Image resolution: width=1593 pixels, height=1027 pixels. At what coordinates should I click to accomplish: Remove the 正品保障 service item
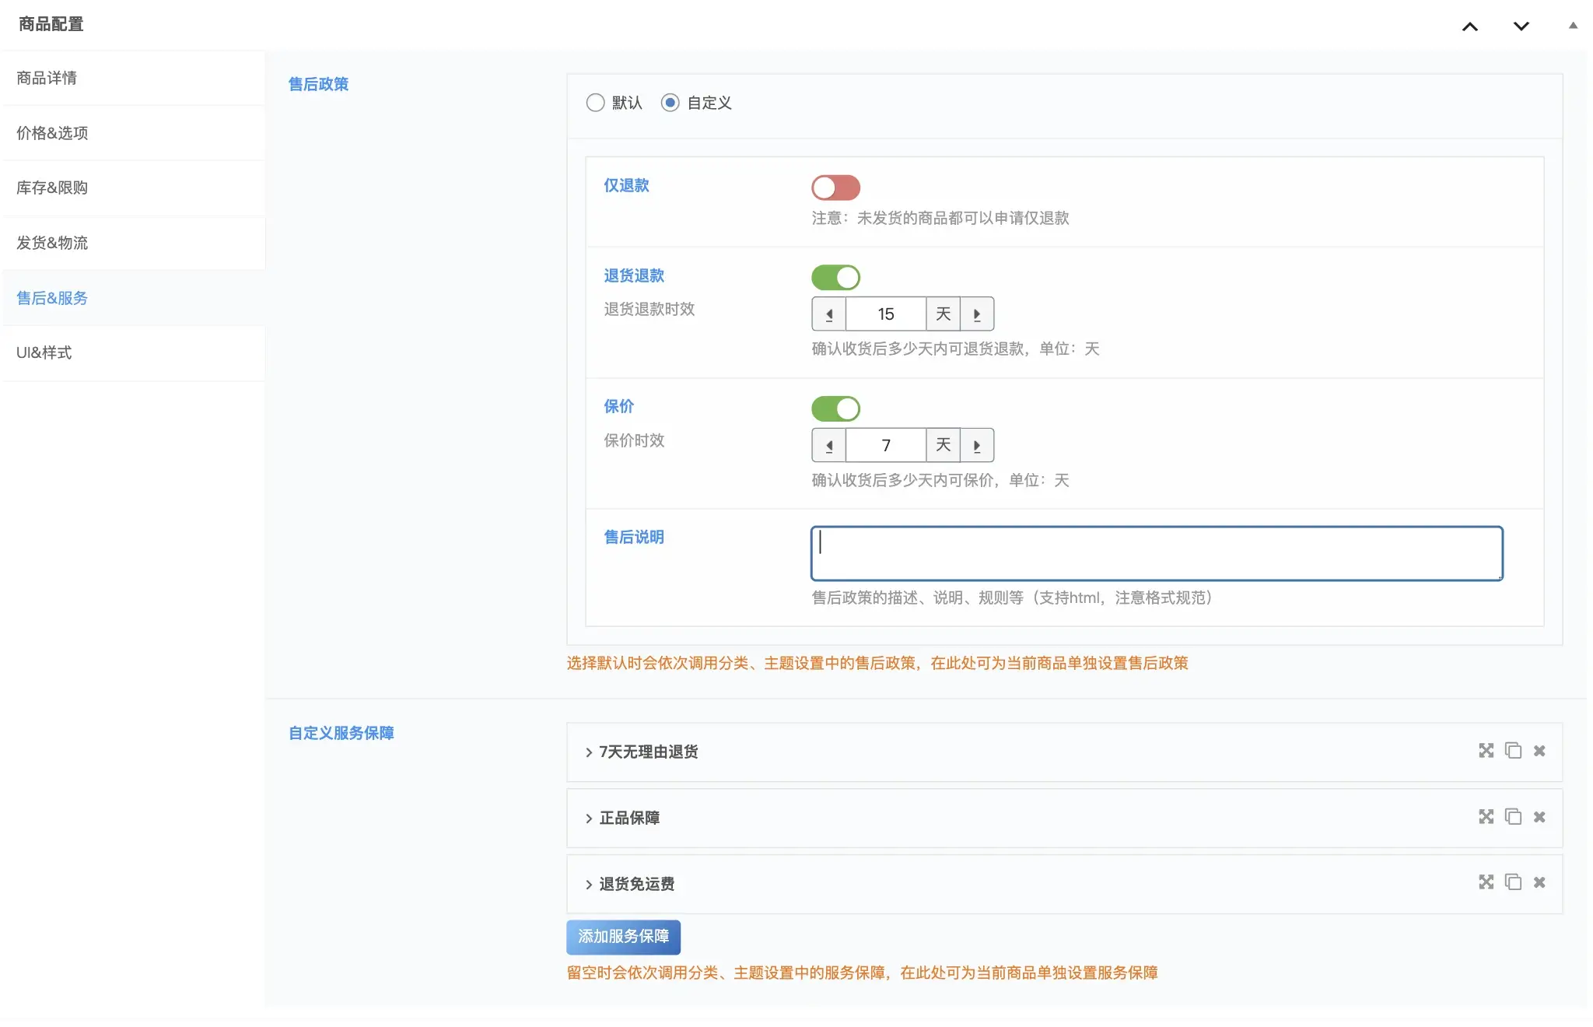pyautogui.click(x=1539, y=817)
